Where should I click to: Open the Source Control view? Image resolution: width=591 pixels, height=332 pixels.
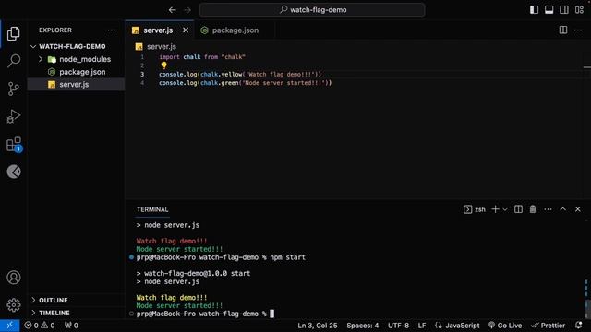[x=14, y=89]
